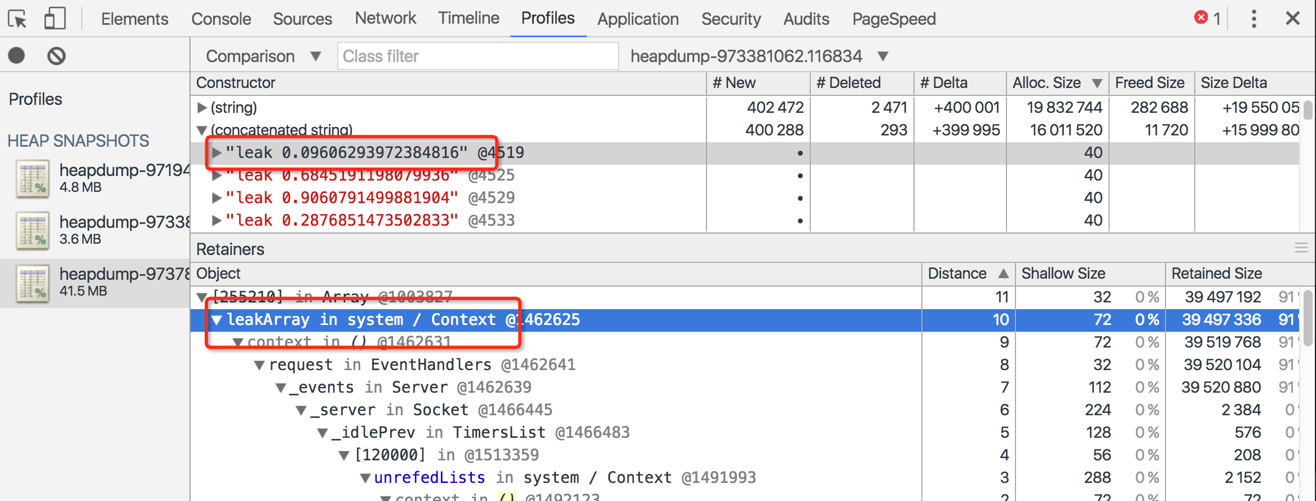Click the 19 832 744 alloc size value

pyautogui.click(x=1064, y=107)
